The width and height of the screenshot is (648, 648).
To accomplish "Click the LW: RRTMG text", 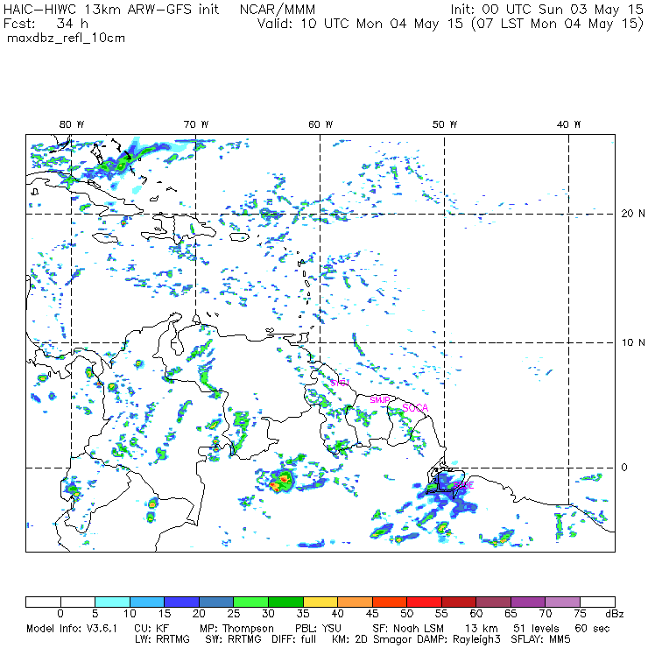I will [x=162, y=639].
